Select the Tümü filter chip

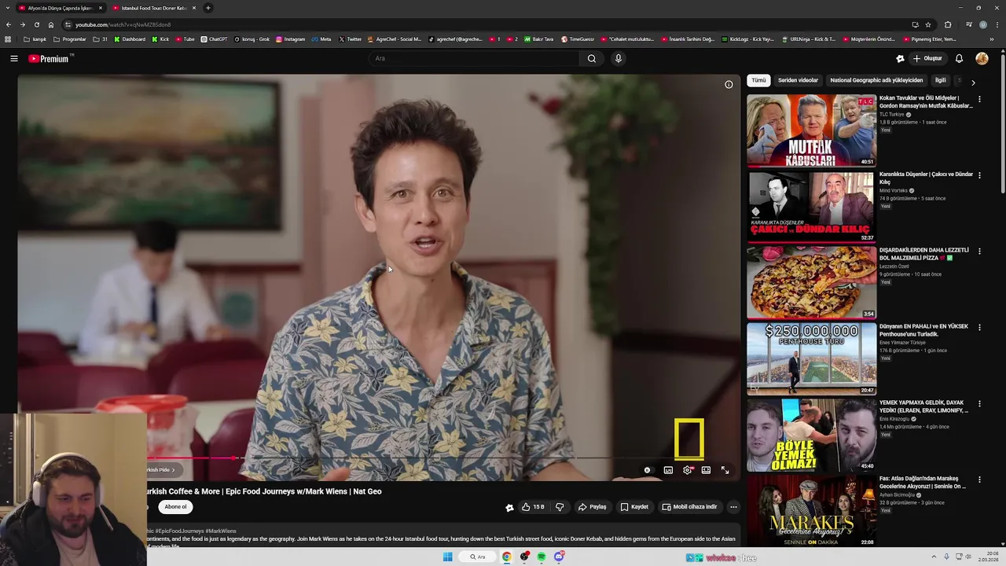[758, 80]
